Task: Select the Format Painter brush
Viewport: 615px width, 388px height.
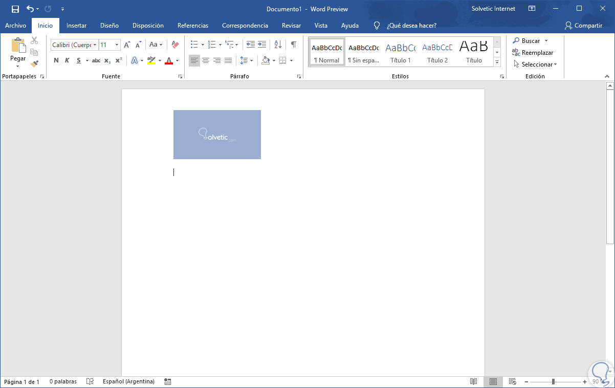Action: (x=34, y=64)
